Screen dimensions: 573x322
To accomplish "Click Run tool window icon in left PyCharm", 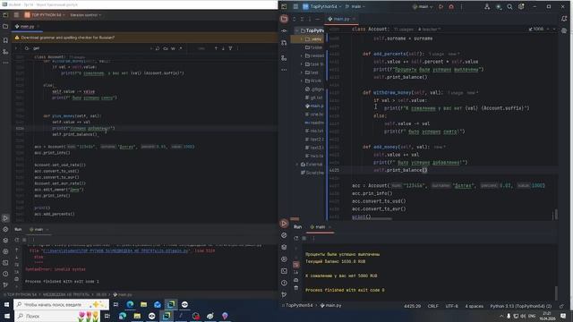I will [5, 218].
